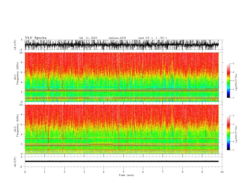
Task: Click time axis tick label "6"
Action: click(143, 172)
